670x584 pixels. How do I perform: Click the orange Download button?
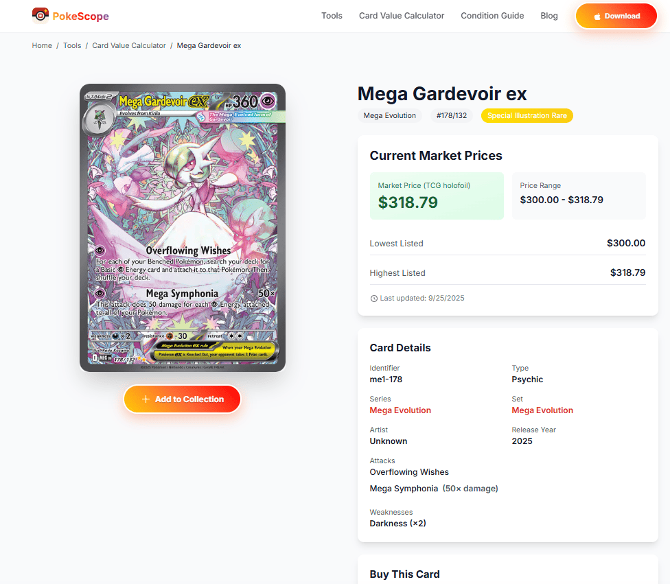click(616, 16)
